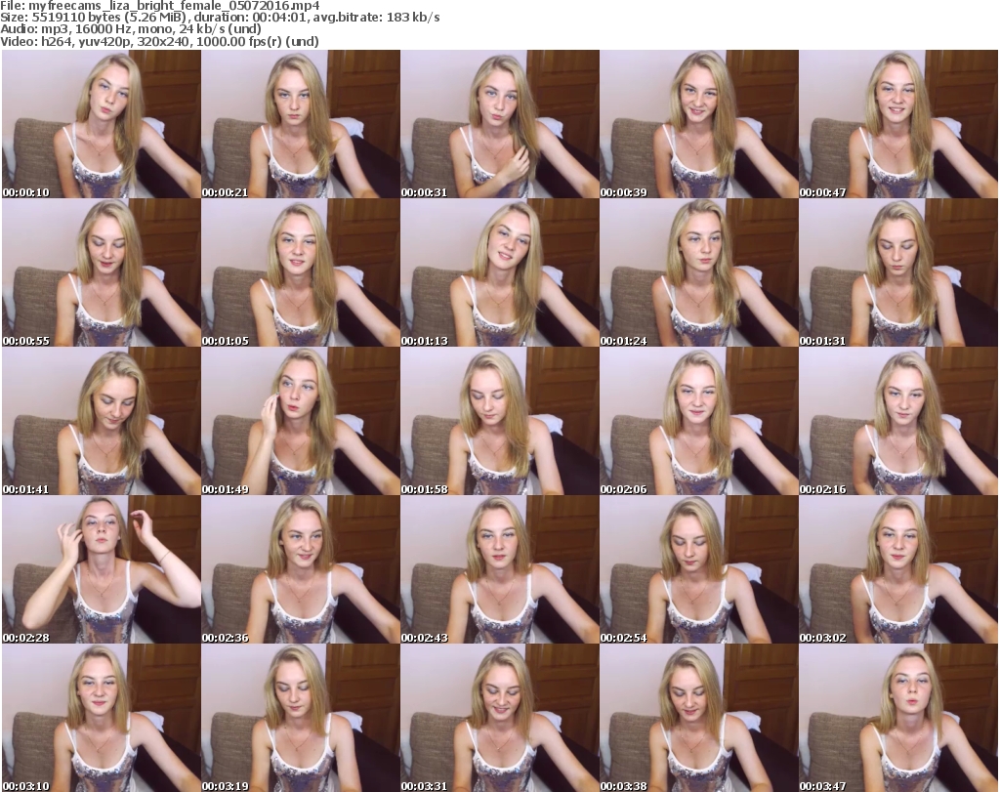View the thumbnail timestamped 00:03:10
The width and height of the screenshot is (1000, 792).
click(x=102, y=718)
